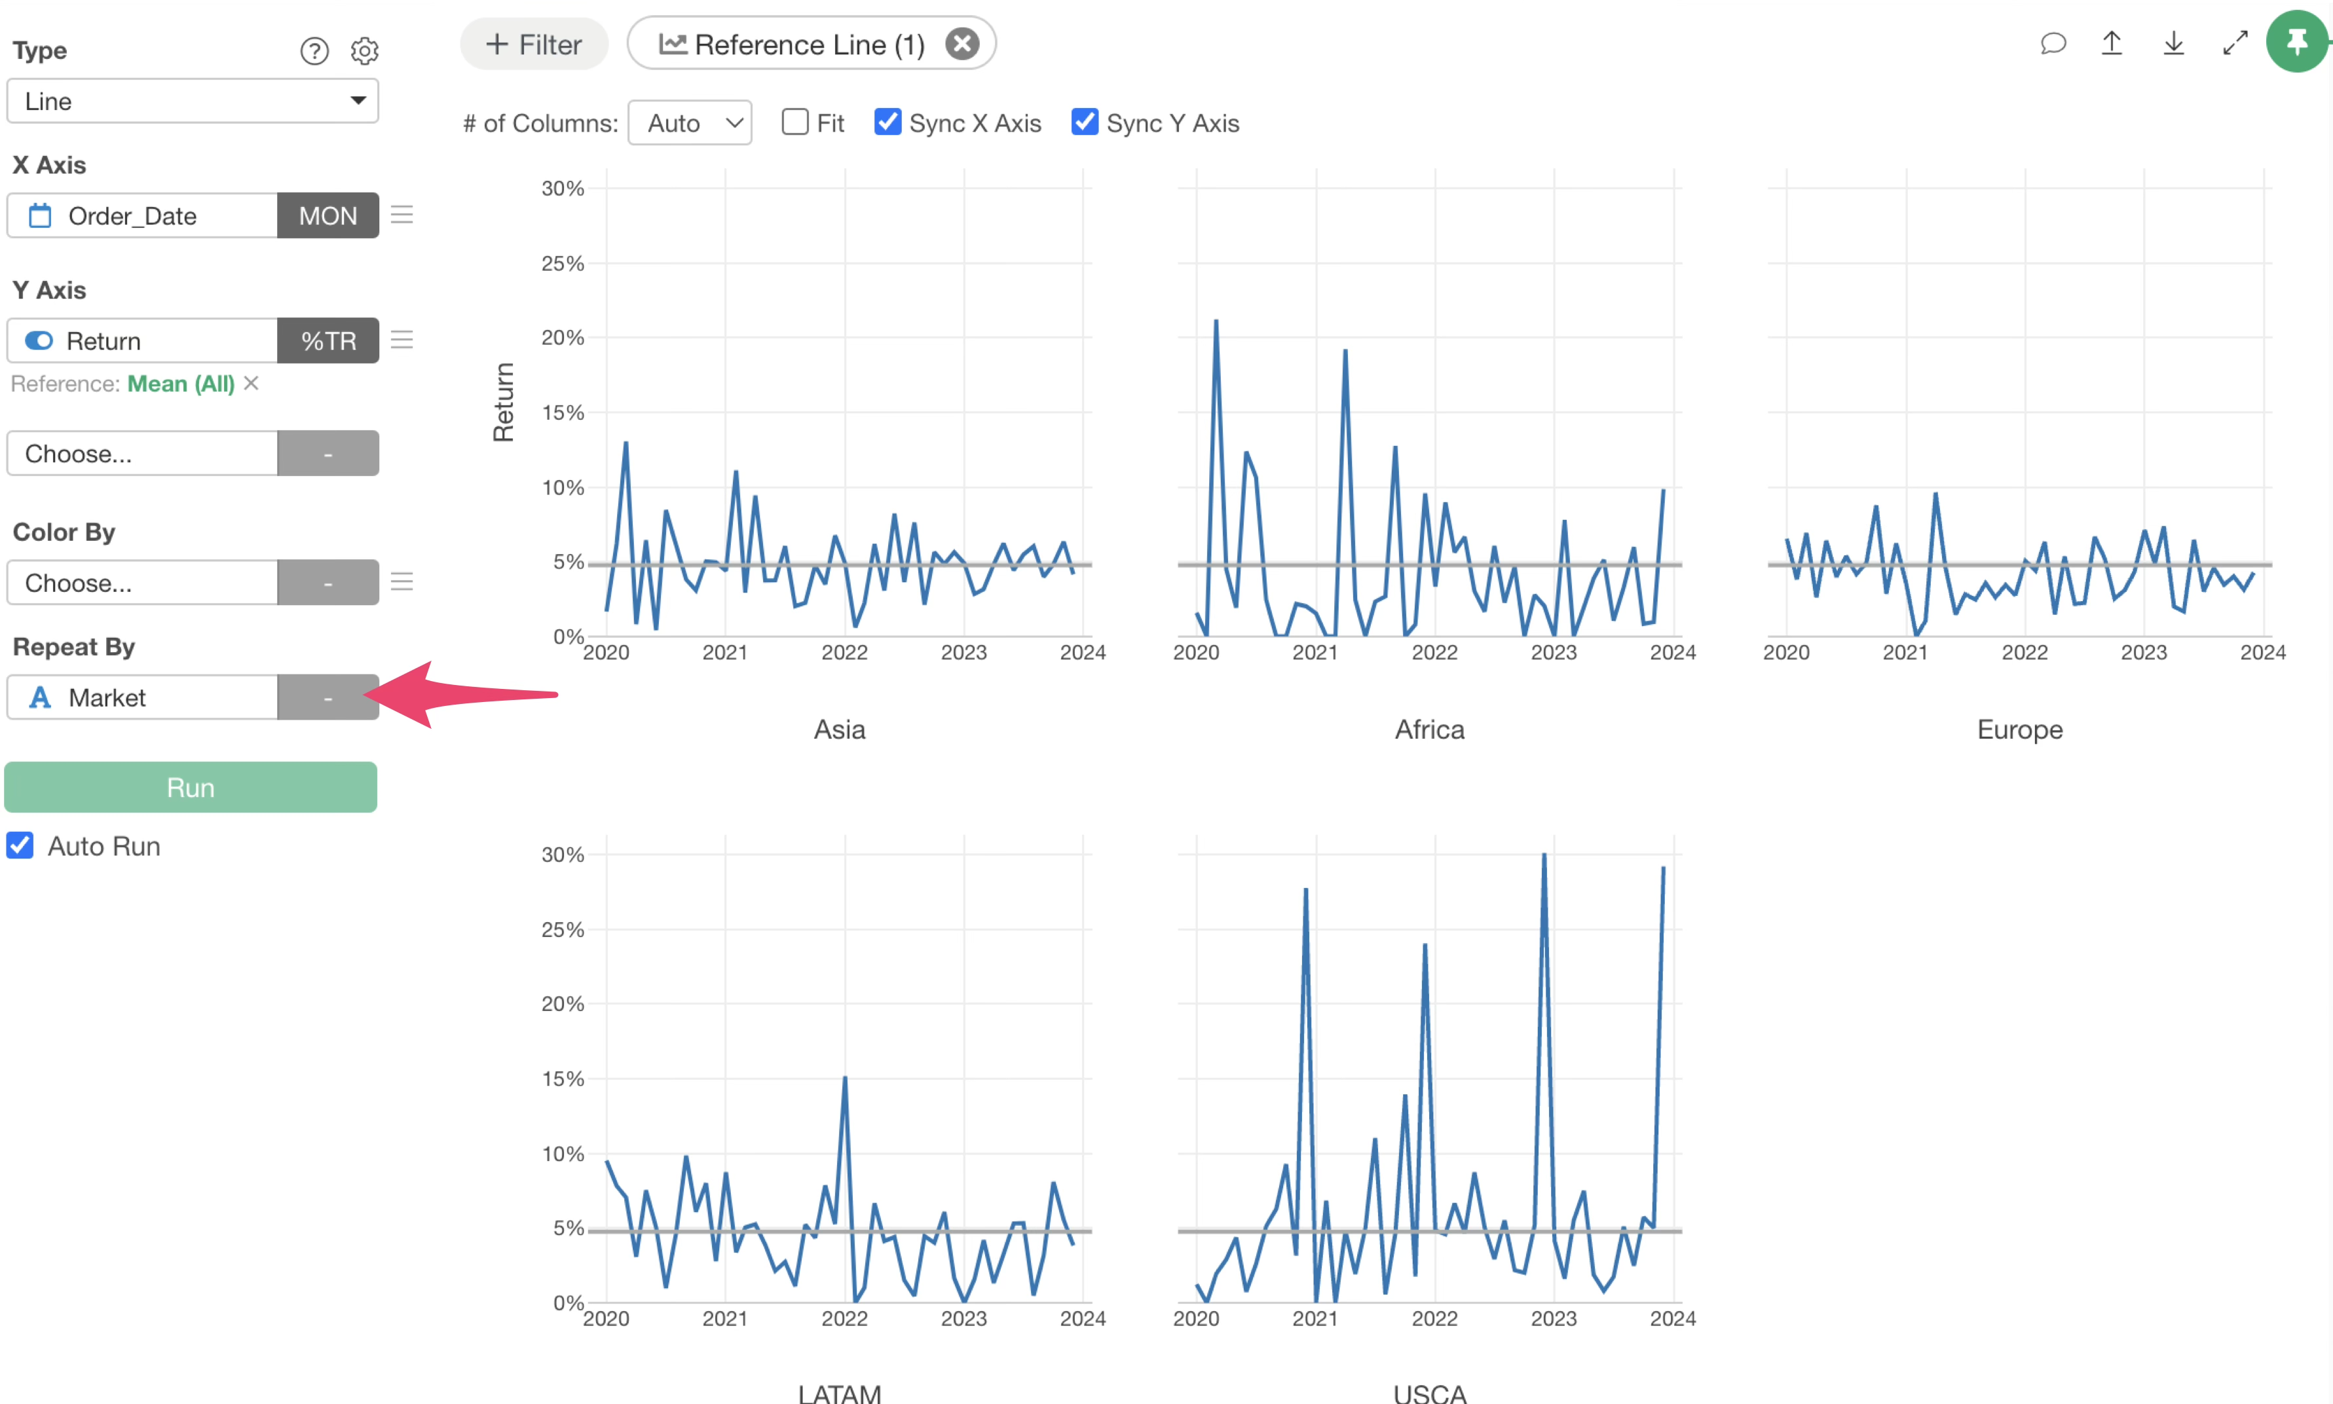Open the chart help question-mark icon
Image resolution: width=2333 pixels, height=1404 pixels.
click(314, 51)
